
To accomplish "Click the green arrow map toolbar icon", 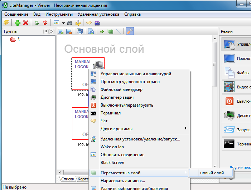I will [102, 32].
